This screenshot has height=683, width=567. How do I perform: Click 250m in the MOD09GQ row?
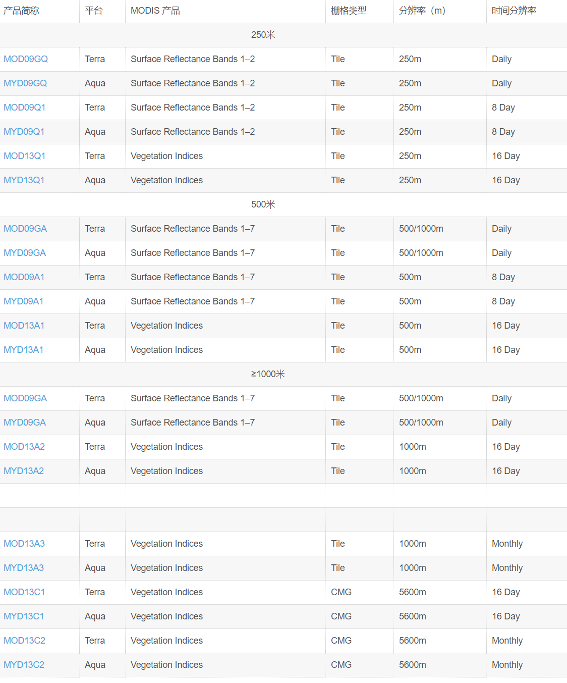[410, 59]
